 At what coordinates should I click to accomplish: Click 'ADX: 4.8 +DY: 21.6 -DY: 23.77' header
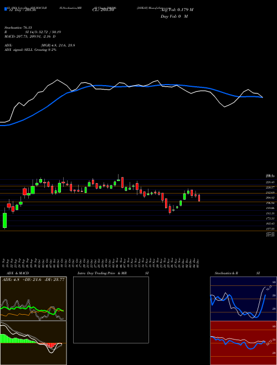point(33,280)
